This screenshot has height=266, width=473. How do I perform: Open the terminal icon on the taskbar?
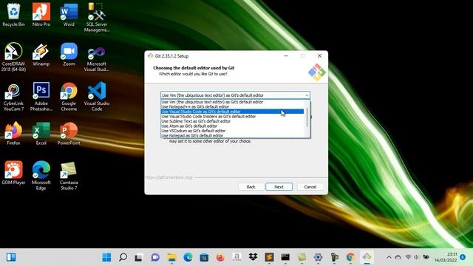click(285, 257)
